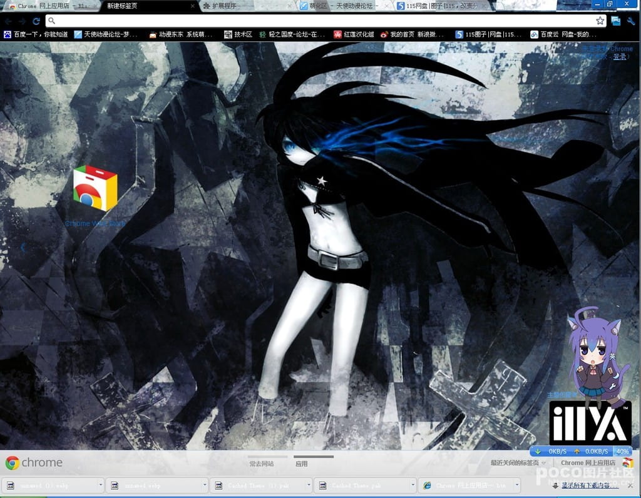The height and width of the screenshot is (498, 641).
Task: Go back to the previous page
Action: click(x=9, y=21)
